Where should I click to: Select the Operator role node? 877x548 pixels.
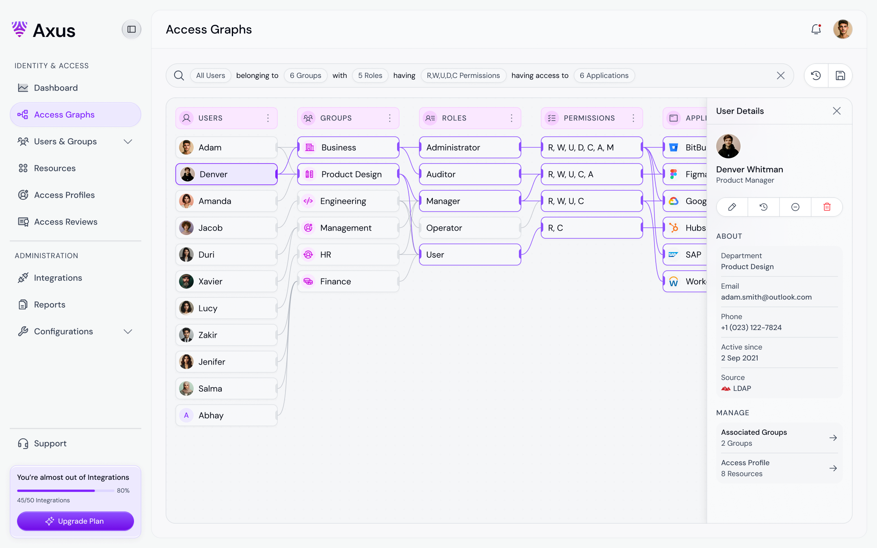point(470,228)
